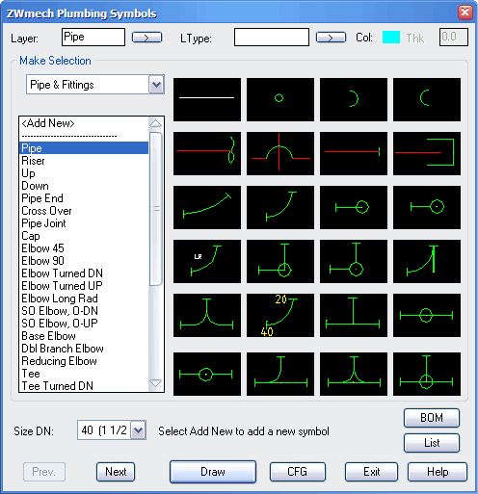Choose the reducing elbow 20/40 thumbnail
The height and width of the screenshot is (494, 478).
coord(280,315)
